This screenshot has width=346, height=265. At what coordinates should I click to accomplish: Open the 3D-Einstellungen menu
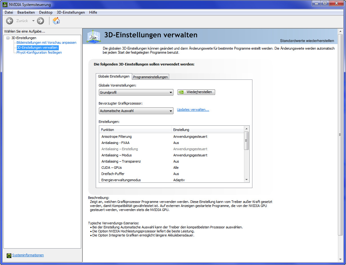point(71,12)
